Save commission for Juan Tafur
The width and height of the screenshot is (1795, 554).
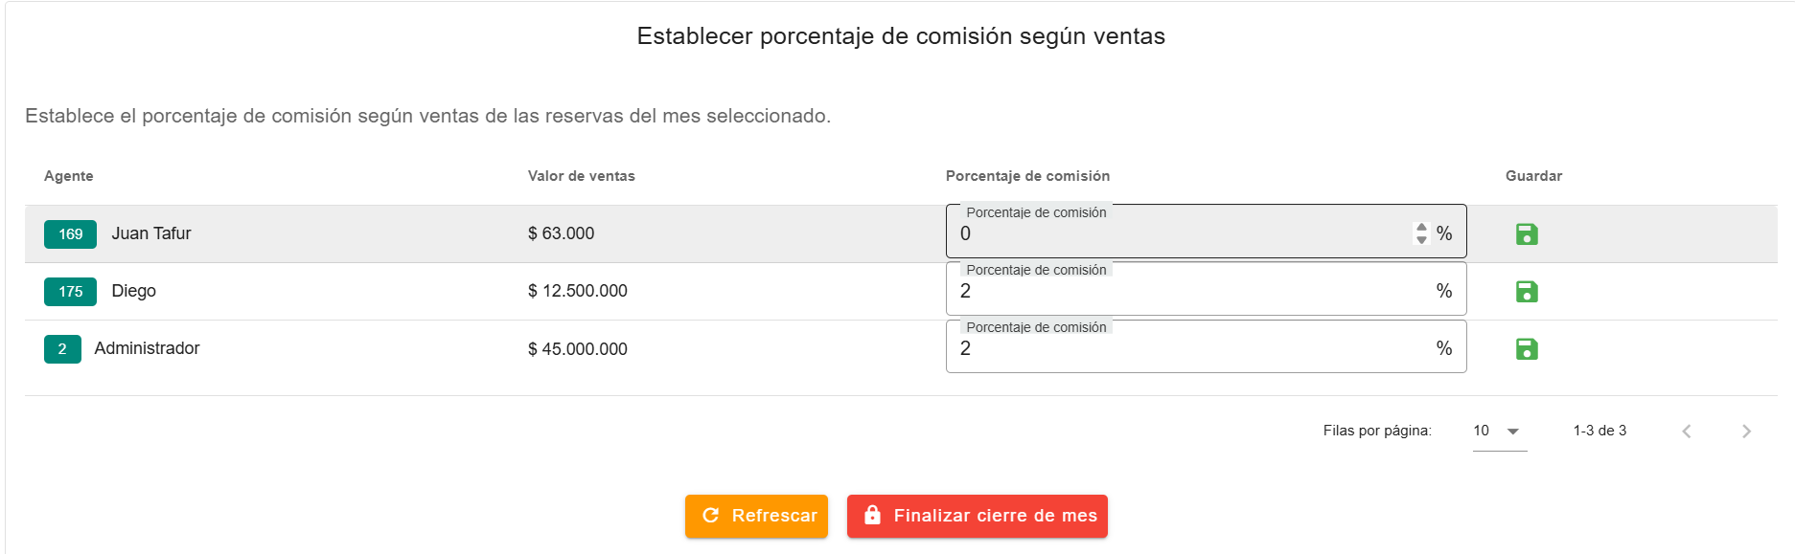pos(1527,234)
